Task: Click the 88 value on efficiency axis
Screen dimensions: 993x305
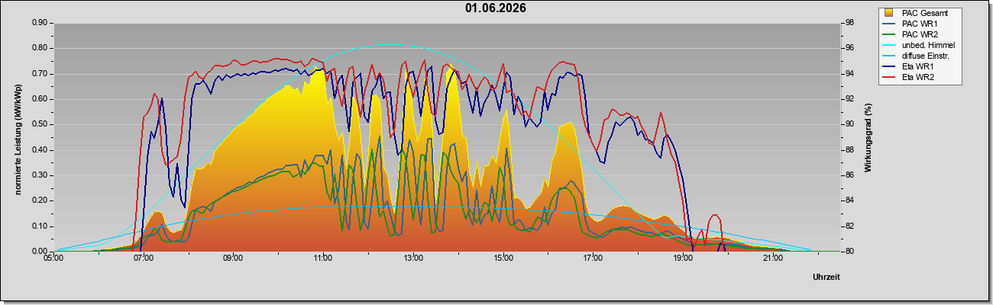Action: point(849,150)
